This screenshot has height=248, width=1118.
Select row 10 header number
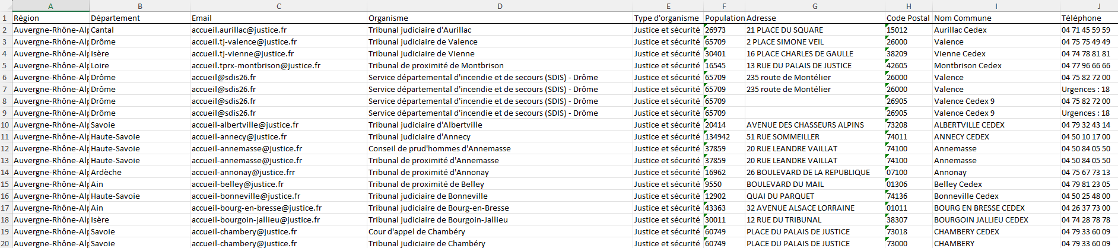(5, 125)
